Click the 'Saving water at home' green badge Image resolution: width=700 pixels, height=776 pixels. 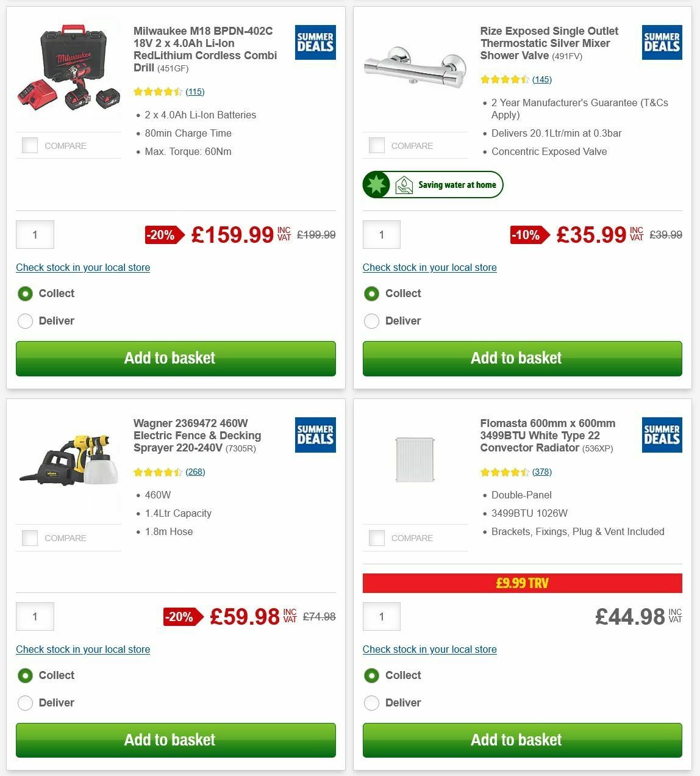click(433, 184)
